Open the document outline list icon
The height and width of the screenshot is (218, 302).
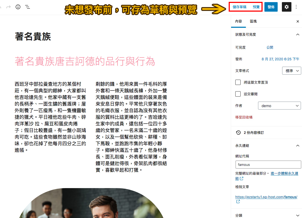pos(28,7)
